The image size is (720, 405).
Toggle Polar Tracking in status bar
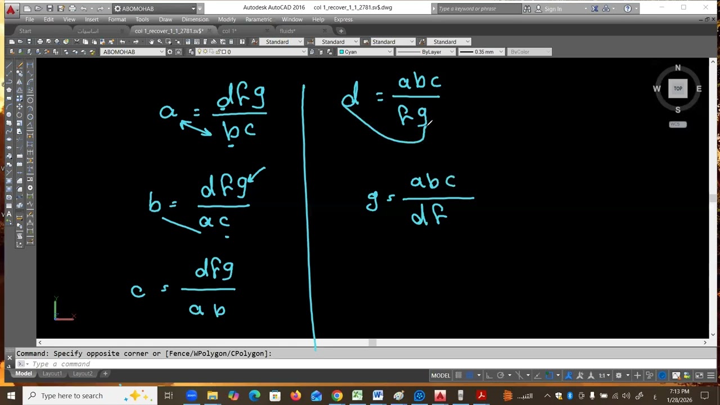[501, 375]
